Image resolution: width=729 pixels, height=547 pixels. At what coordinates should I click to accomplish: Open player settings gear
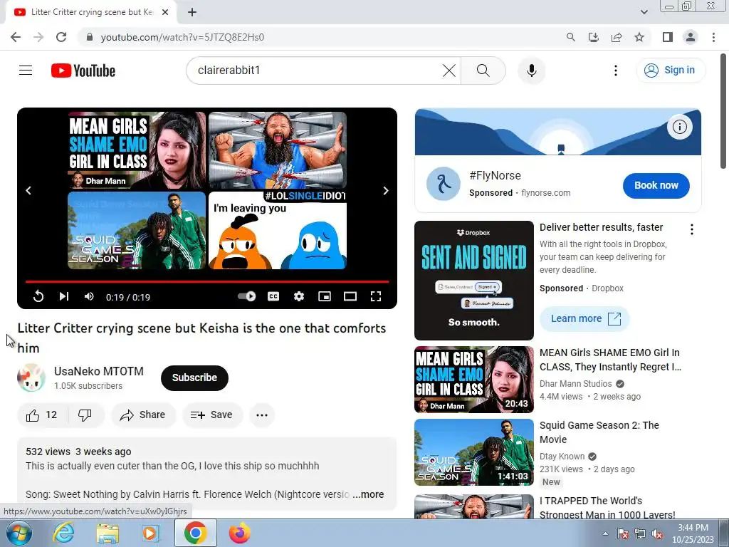click(299, 296)
